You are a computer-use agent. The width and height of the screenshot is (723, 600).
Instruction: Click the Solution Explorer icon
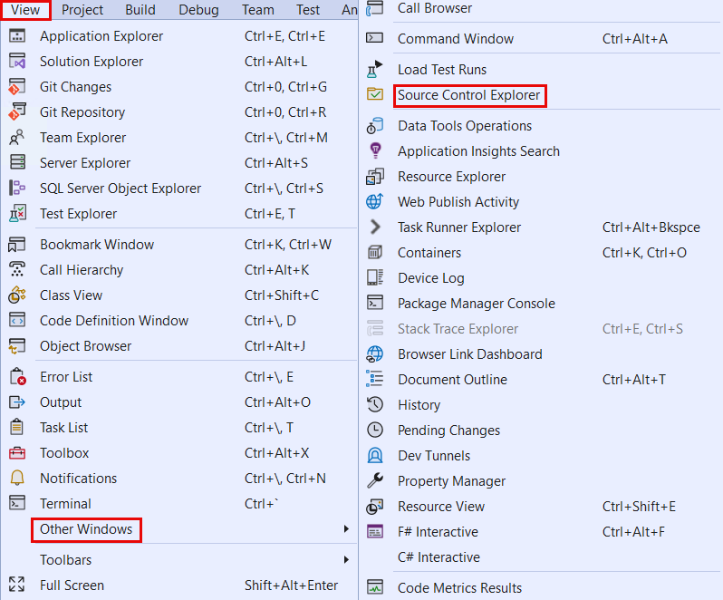16,62
